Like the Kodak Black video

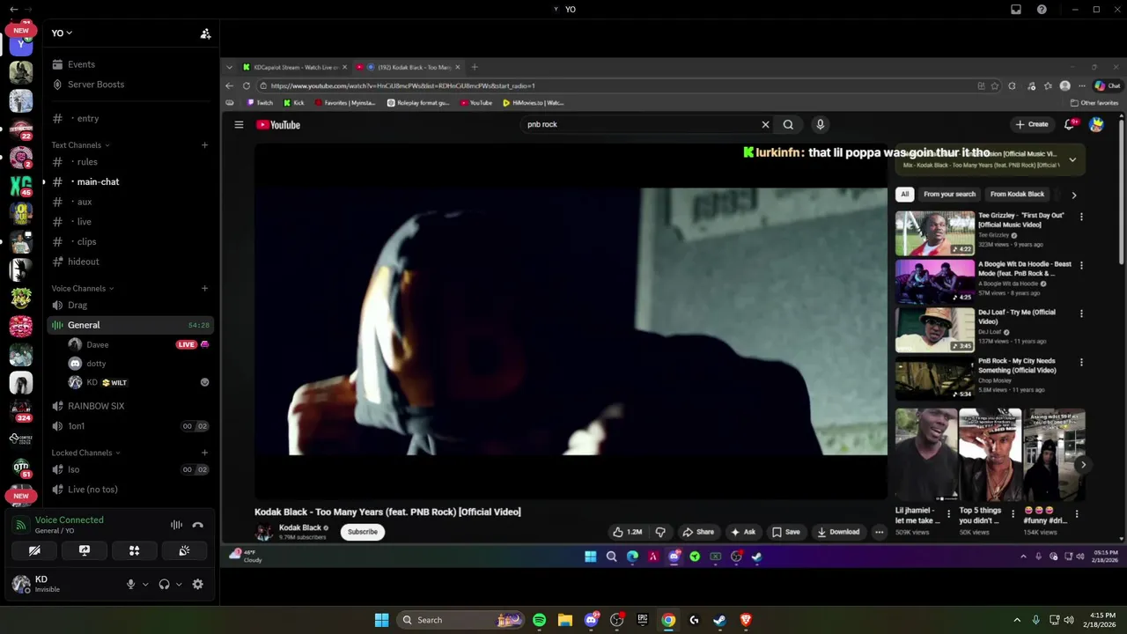tap(627, 532)
